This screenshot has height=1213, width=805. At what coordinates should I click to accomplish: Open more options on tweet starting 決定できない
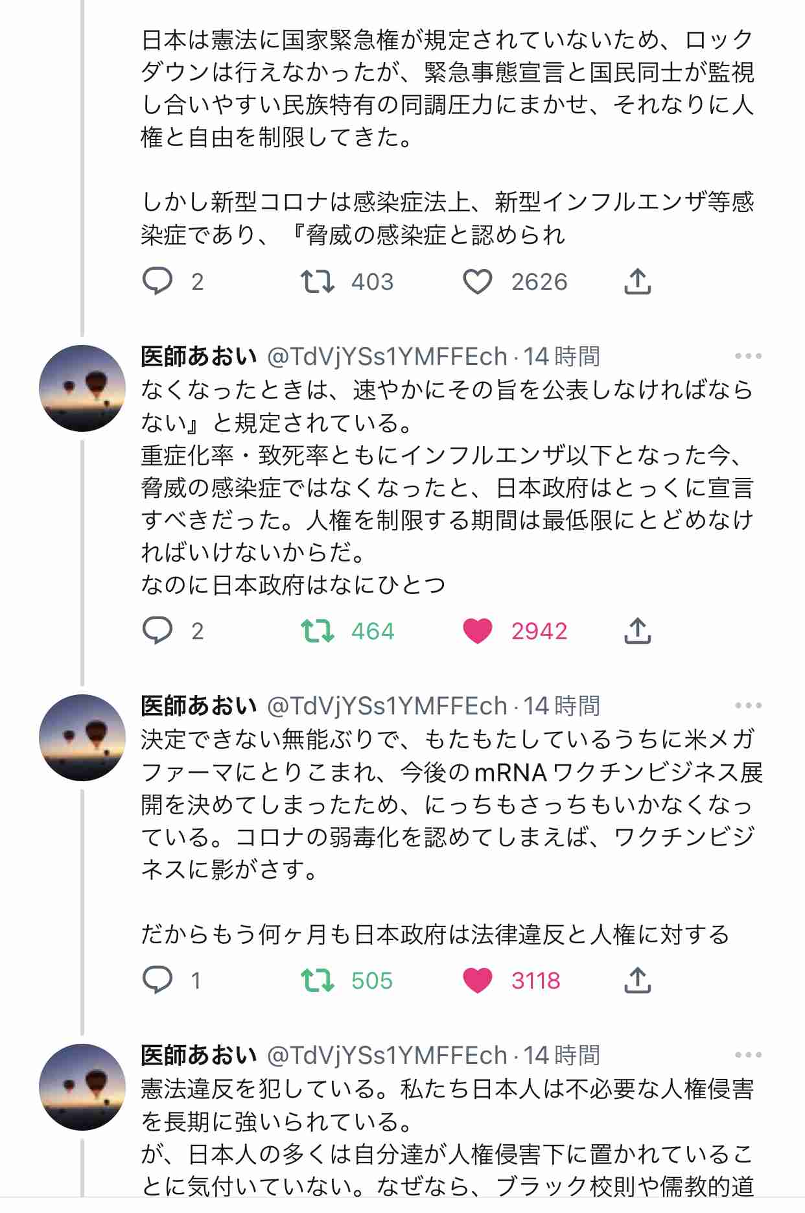pos(748,705)
